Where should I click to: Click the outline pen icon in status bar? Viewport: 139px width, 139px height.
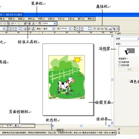click(x=119, y=132)
